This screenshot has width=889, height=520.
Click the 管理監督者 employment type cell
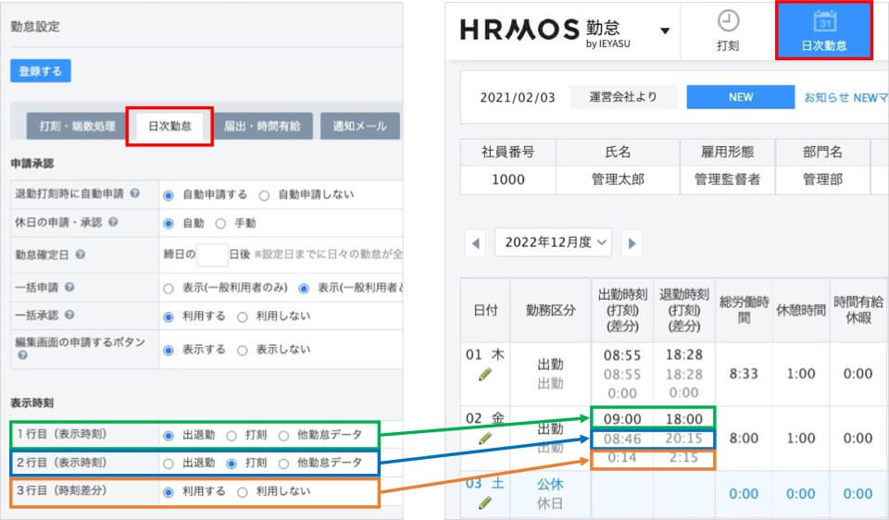728,180
